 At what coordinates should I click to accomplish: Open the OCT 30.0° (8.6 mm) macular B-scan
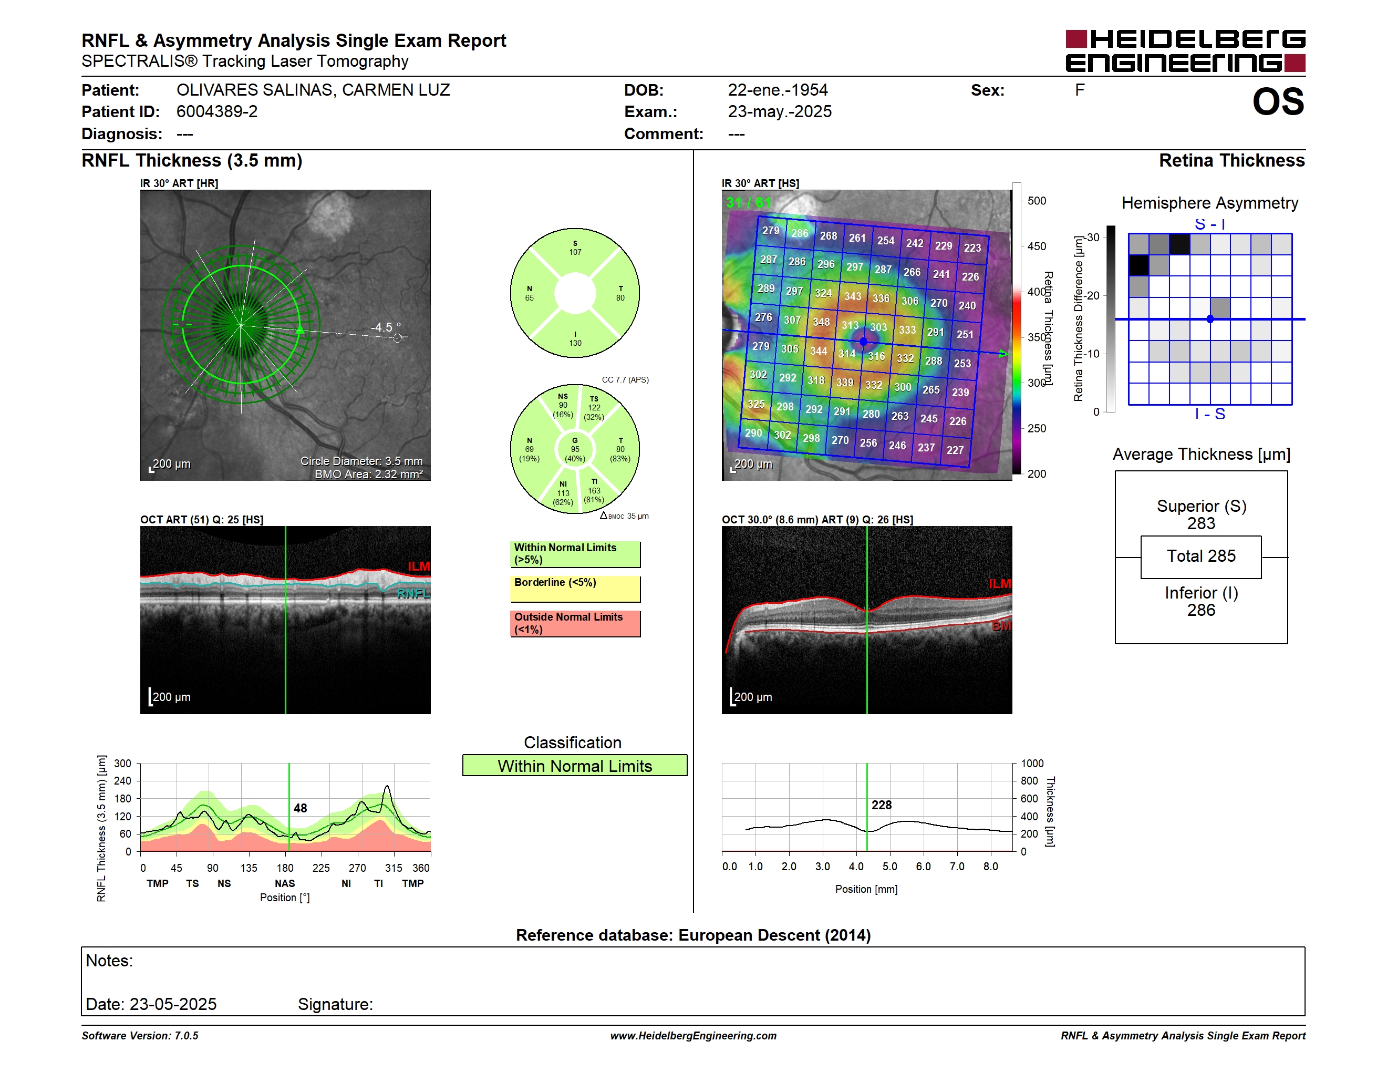point(866,620)
